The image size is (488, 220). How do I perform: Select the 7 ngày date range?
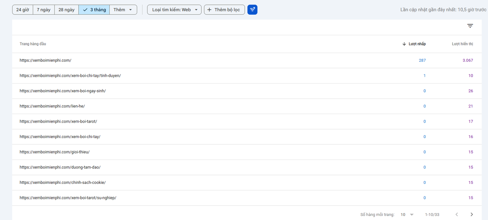point(44,10)
